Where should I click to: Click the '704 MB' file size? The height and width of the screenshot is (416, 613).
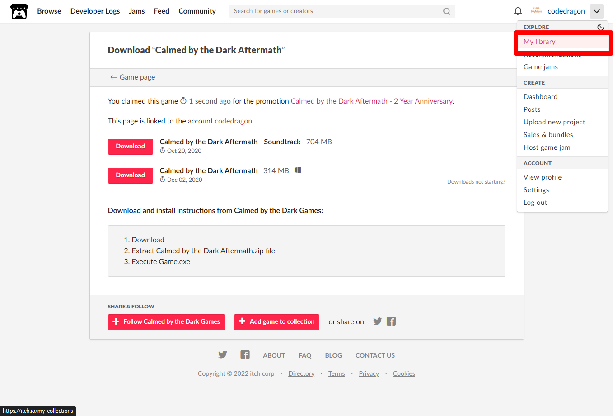point(319,142)
